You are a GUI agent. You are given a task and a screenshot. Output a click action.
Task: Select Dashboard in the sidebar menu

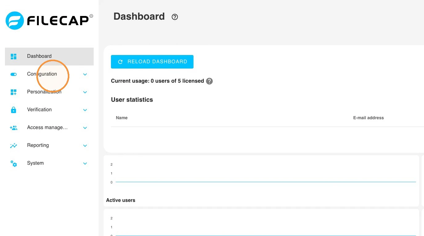click(x=49, y=57)
